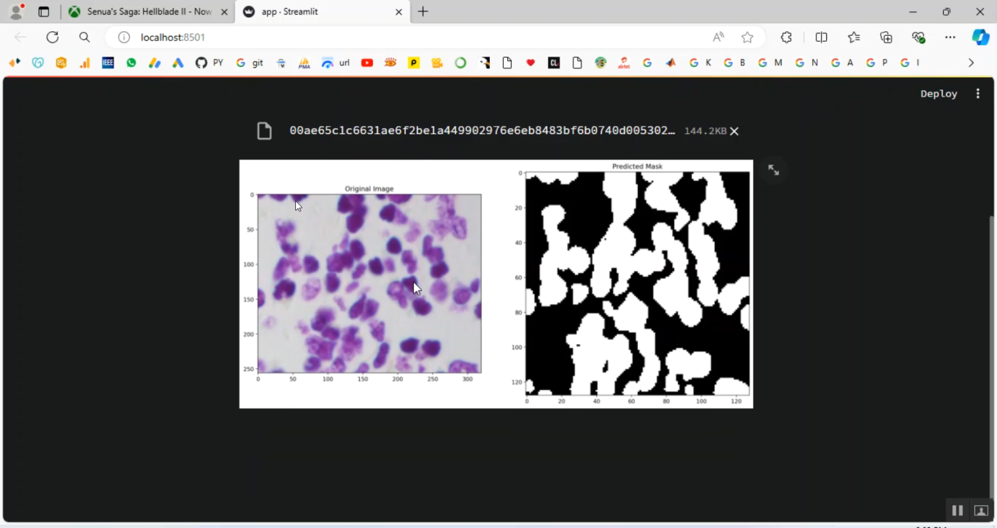
Task: Open Copilot from the toolbar
Action: (x=981, y=37)
